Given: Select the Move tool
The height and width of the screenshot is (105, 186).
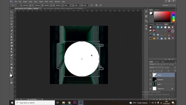Looking at the screenshot, I should tap(11, 12).
